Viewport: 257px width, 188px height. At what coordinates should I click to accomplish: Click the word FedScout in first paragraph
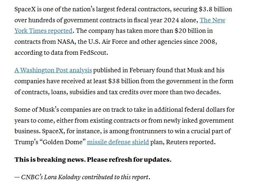click(93, 53)
